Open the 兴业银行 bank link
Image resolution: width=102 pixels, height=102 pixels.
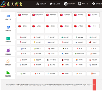point(51,42)
